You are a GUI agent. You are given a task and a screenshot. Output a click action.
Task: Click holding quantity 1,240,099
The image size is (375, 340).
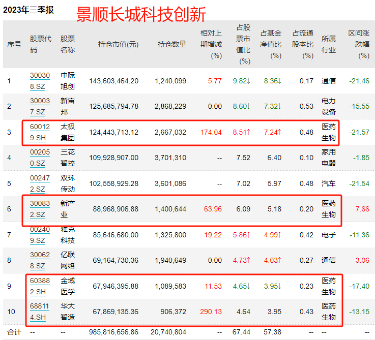pyautogui.click(x=170, y=81)
